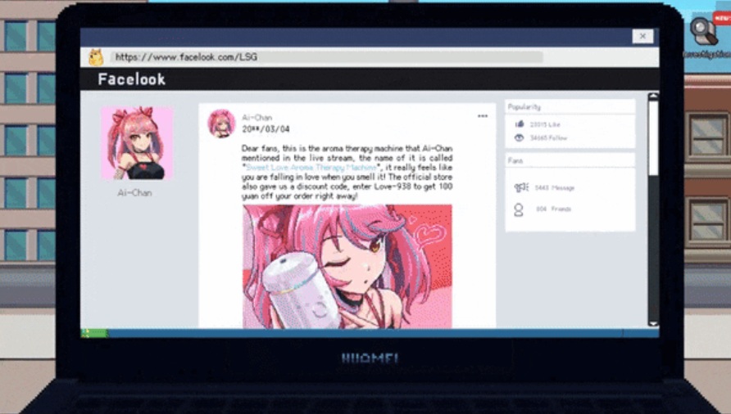Click the Friends count text

(553, 209)
